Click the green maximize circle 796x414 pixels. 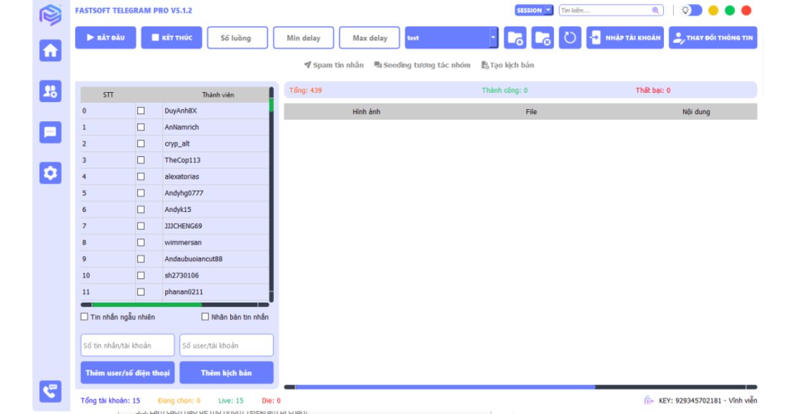click(x=730, y=11)
